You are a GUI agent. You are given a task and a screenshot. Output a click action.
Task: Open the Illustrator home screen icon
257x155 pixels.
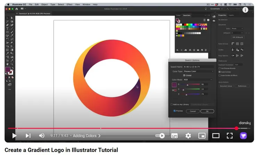[17, 9]
